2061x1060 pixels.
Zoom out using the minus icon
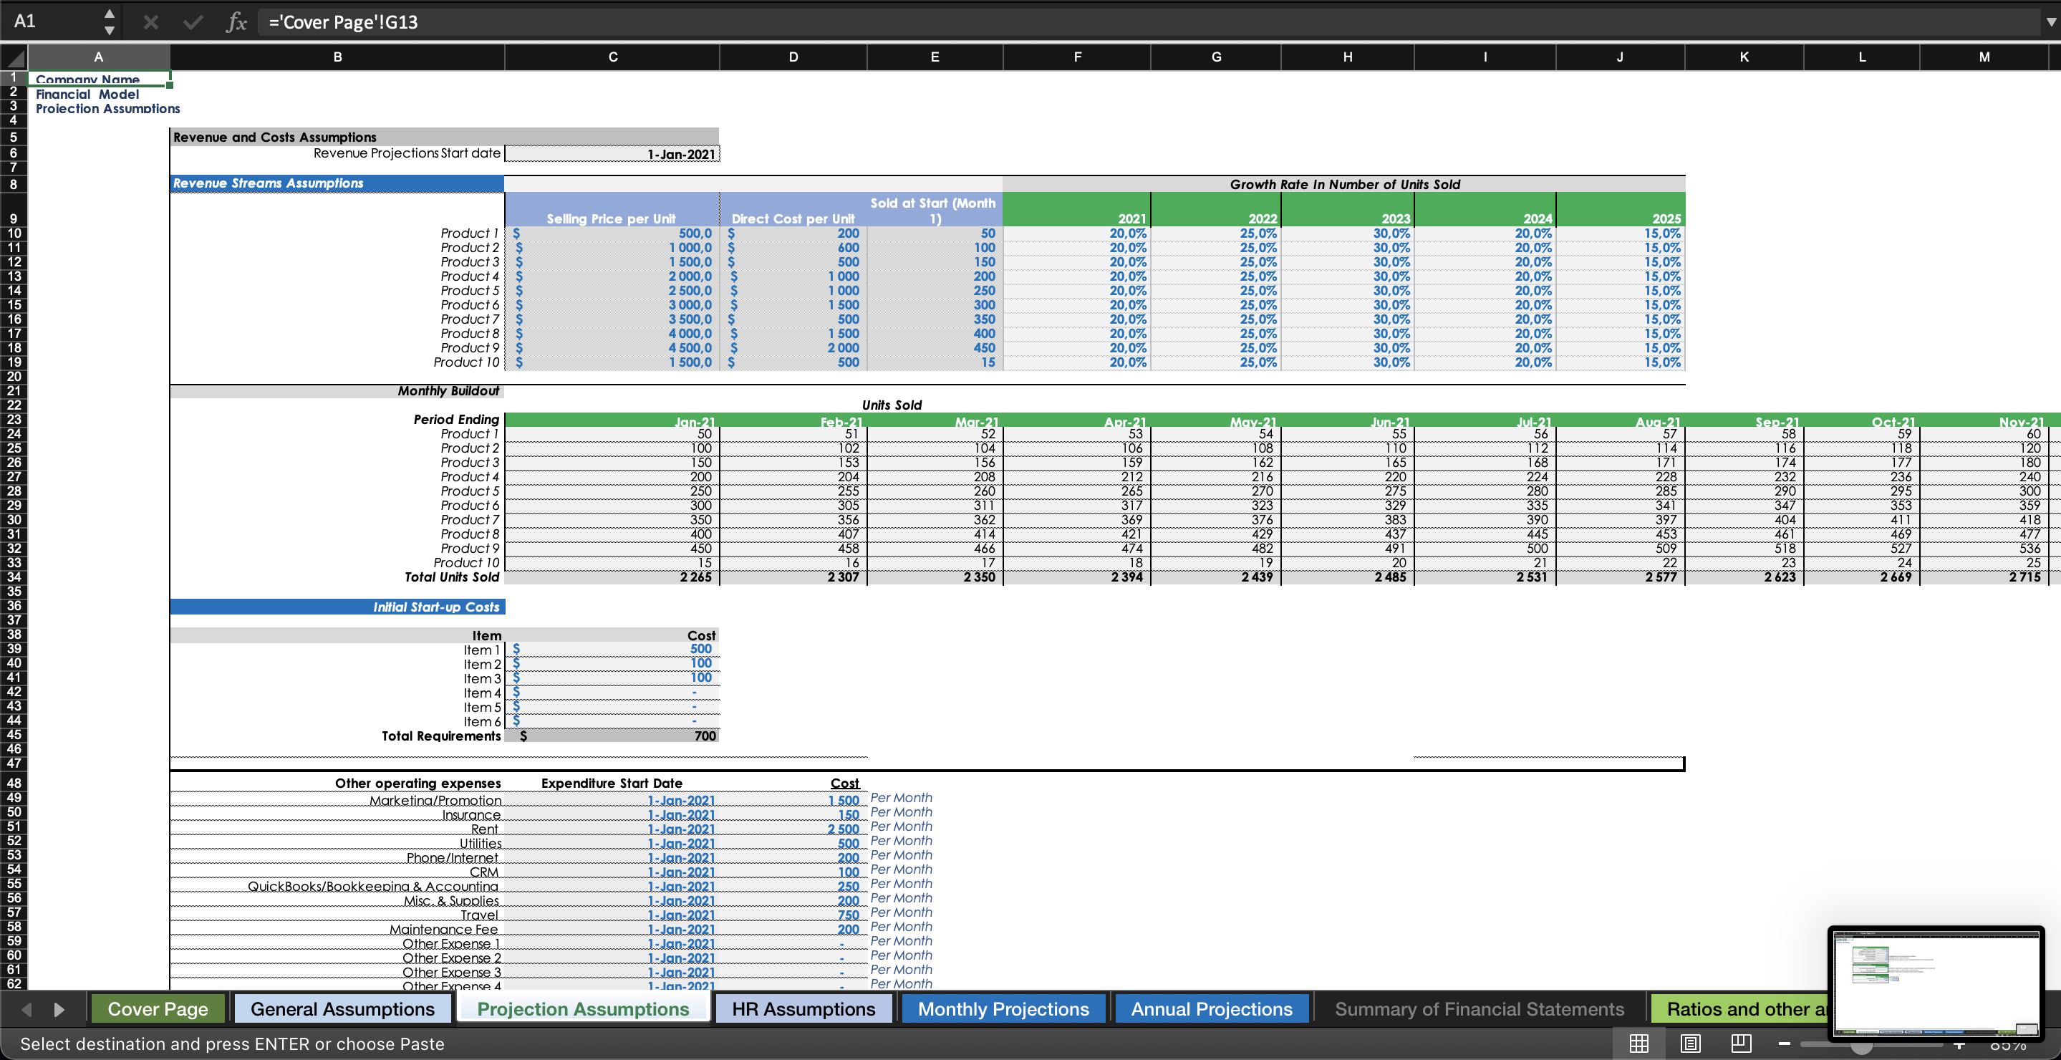tap(1785, 1044)
